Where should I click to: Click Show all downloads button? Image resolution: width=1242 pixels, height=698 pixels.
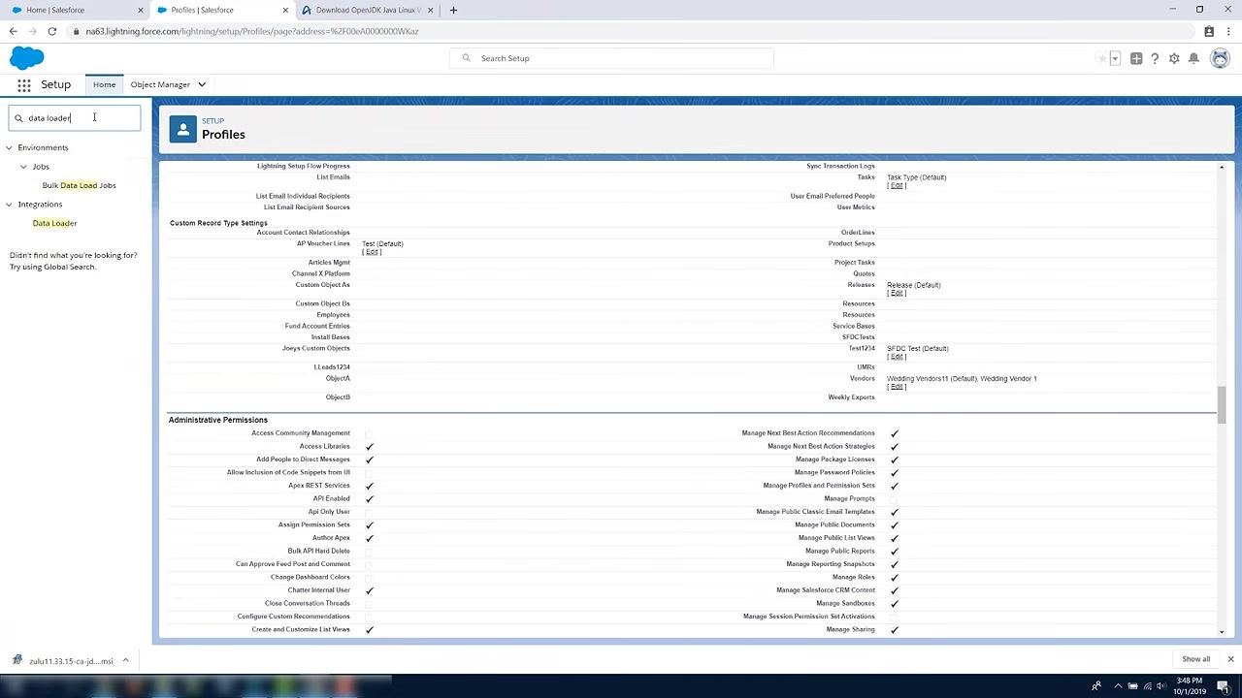coord(1195,659)
